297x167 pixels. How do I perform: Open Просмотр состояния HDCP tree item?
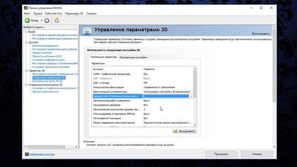pos(47,57)
